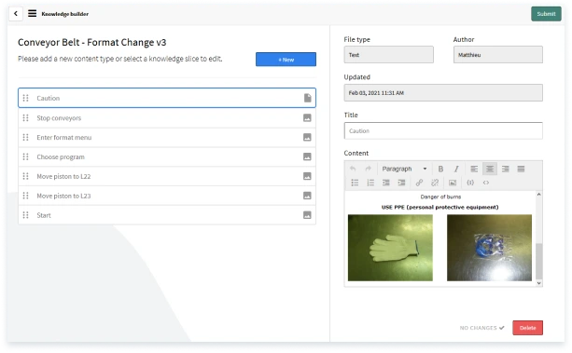Select the blue safety glasses image
572x353 pixels.
489,248
